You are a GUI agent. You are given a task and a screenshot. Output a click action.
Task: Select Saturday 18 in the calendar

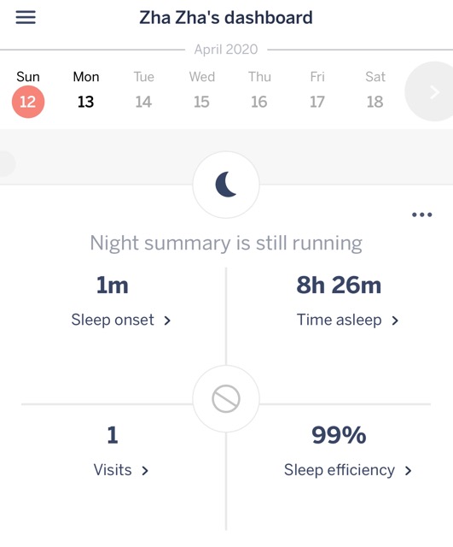point(375,102)
